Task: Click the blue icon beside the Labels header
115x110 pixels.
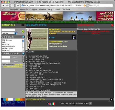Action: click(x=23, y=37)
